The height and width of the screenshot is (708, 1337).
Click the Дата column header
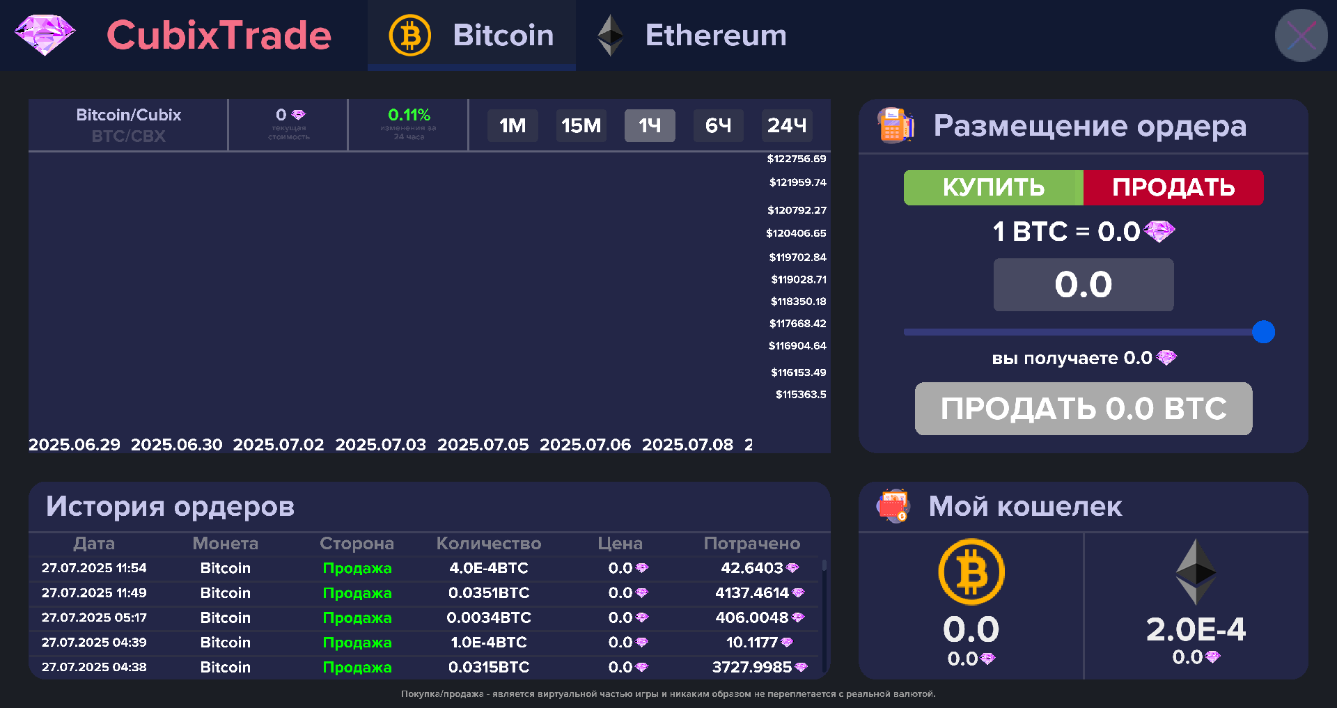94,544
